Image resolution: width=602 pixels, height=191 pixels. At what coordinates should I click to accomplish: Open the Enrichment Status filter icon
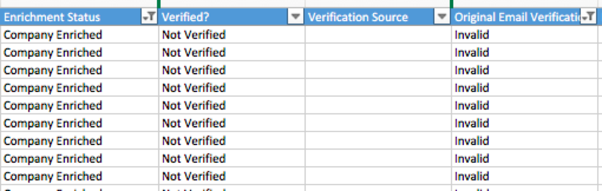click(x=149, y=17)
